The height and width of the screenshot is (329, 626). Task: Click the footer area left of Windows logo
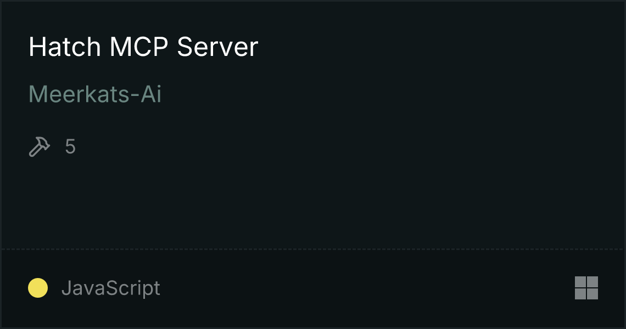click(367, 289)
